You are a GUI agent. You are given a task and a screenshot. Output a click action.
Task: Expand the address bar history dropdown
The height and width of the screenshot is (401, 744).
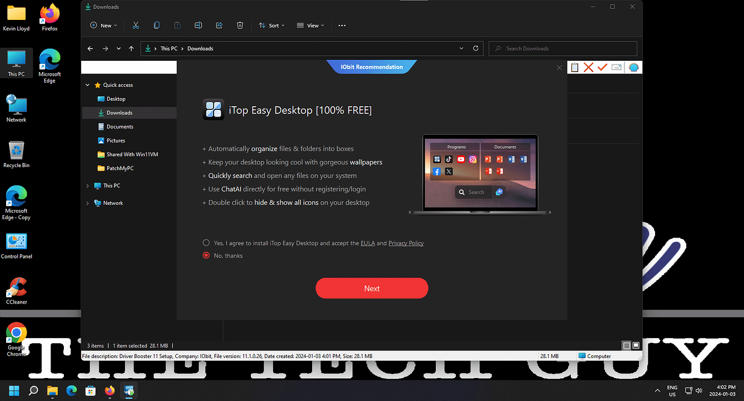(x=462, y=49)
